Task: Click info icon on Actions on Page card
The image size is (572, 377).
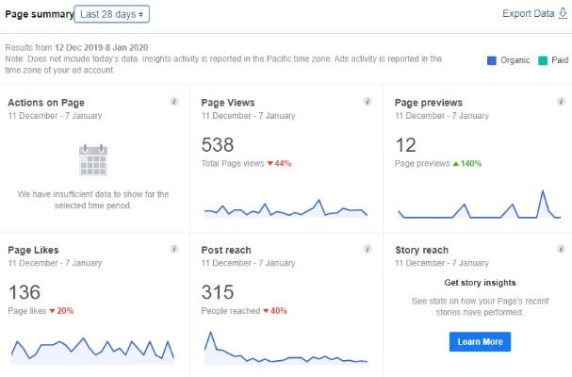Action: pos(174,101)
